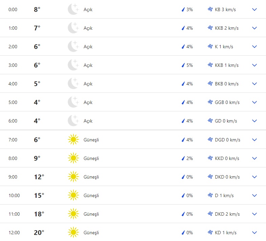Expand the 2:00 hour row chevron
Image resolution: width=266 pixels, height=241 pixels.
pyautogui.click(x=254, y=47)
